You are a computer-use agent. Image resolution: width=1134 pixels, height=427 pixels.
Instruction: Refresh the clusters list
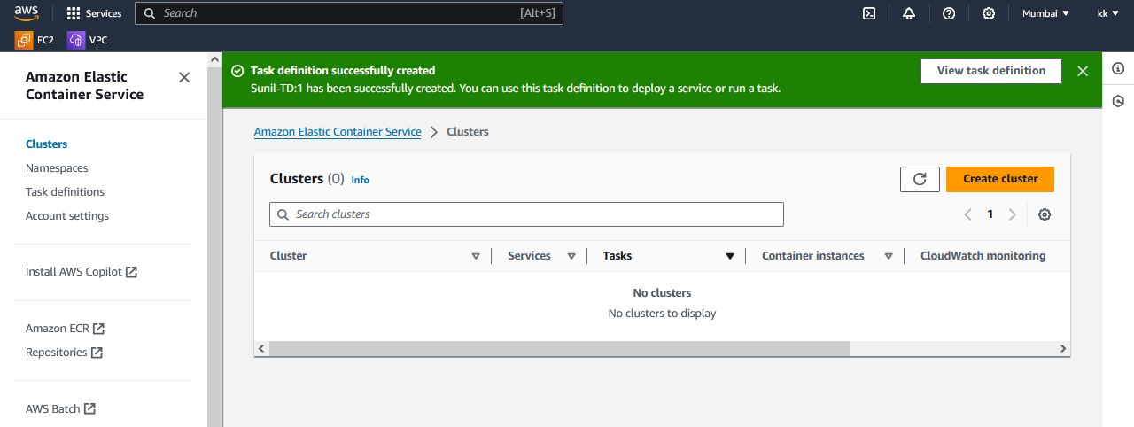(920, 179)
